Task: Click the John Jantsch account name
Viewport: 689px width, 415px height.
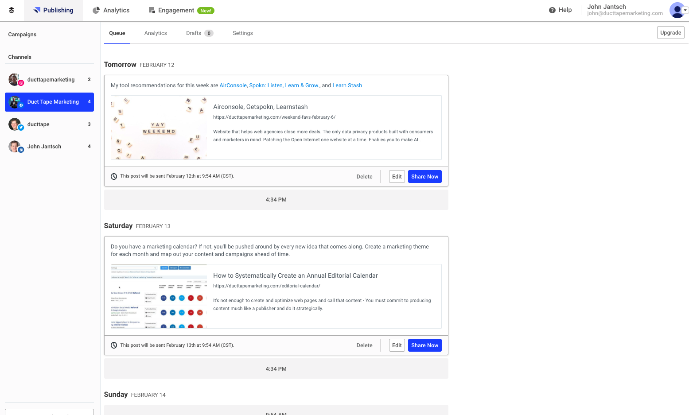Action: point(607,7)
